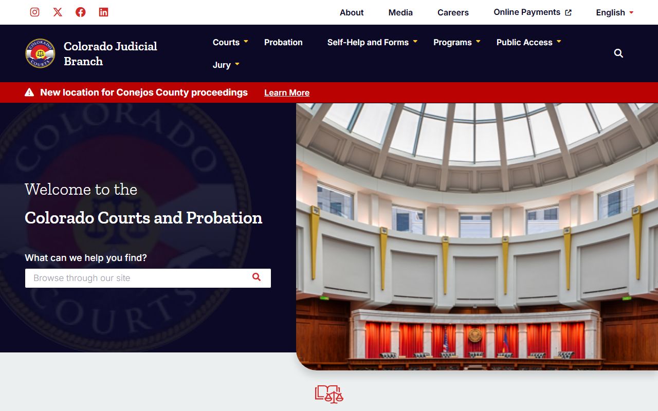The height and width of the screenshot is (411, 658).
Task: Expand the Public Access menu
Action: click(x=528, y=42)
